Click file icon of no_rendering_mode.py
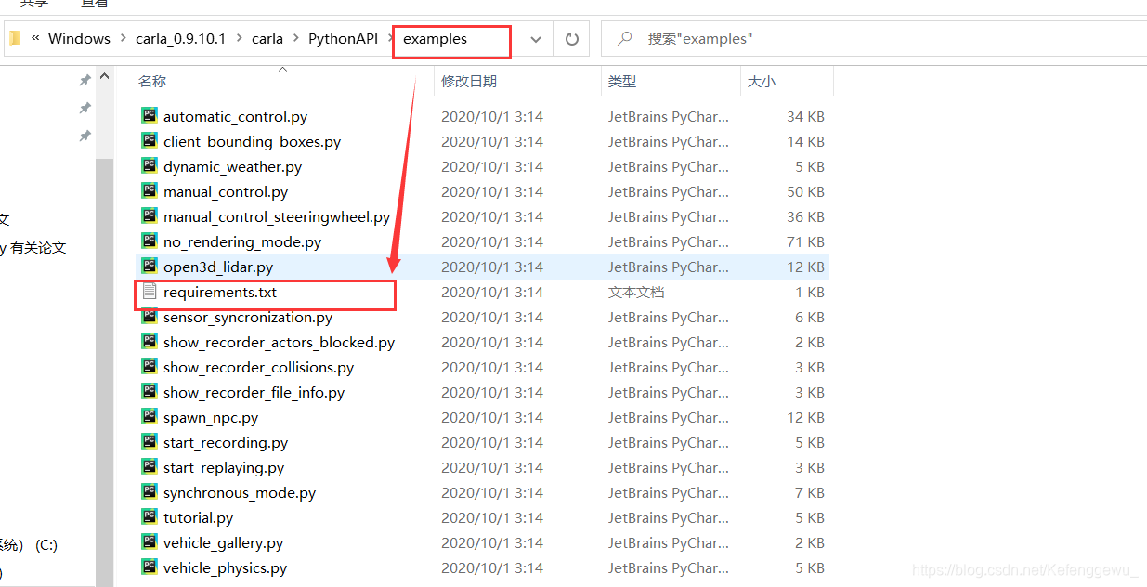1147x587 pixels. (150, 241)
